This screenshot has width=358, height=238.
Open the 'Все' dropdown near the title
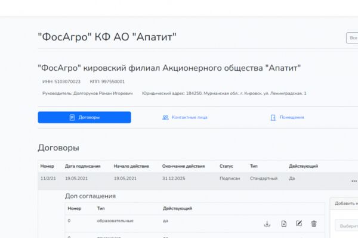point(352,38)
